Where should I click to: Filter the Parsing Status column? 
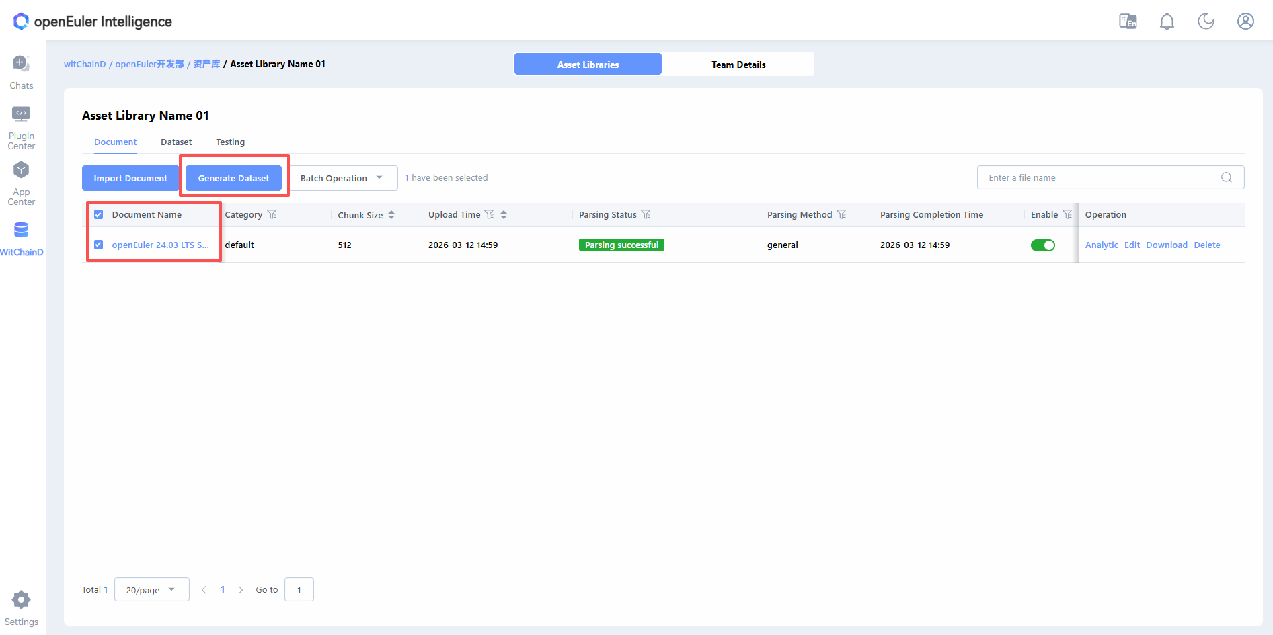click(x=646, y=214)
